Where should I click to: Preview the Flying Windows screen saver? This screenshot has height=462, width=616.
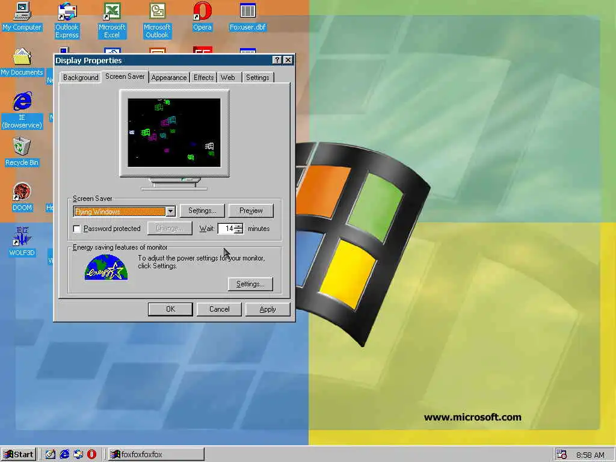point(251,211)
